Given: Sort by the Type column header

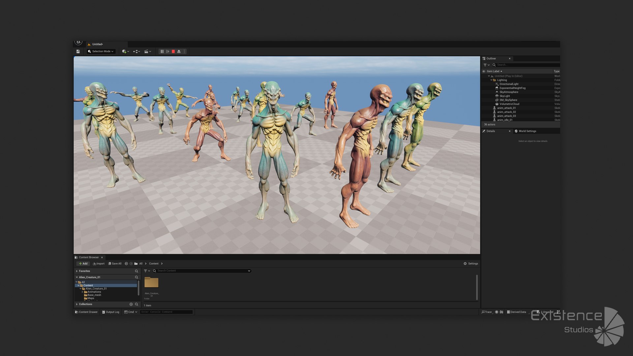Looking at the screenshot, I should pos(557,71).
